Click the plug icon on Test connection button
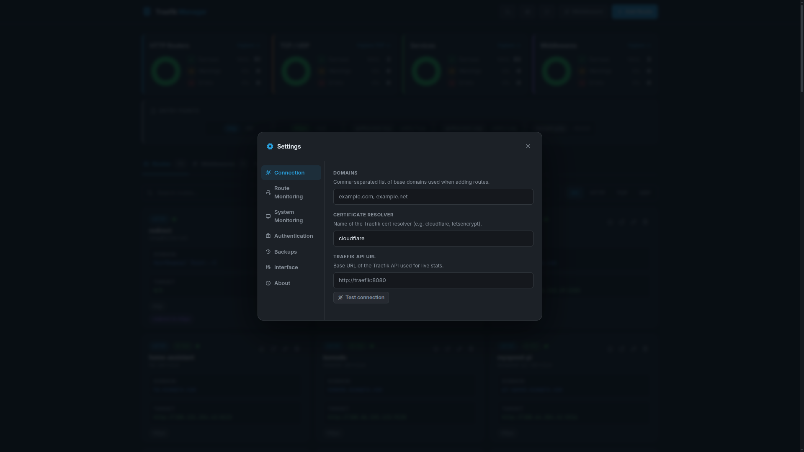The image size is (804, 452). 340,298
